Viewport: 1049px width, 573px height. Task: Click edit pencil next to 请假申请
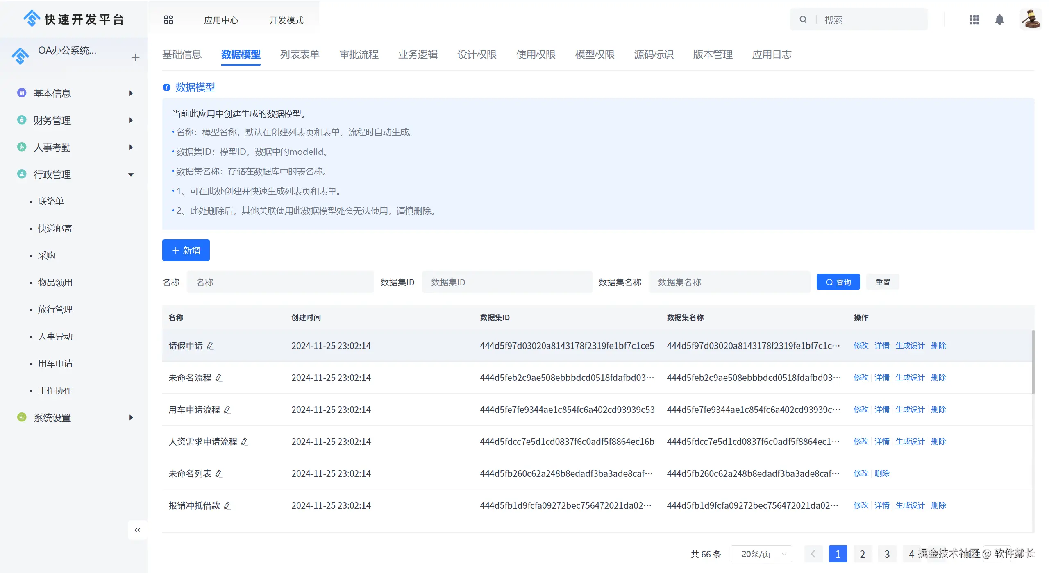210,346
